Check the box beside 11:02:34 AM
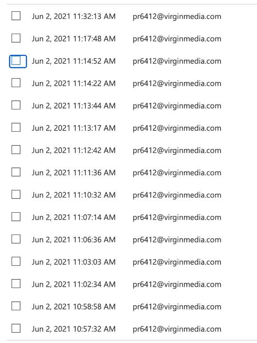The width and height of the screenshot is (257, 343). click(16, 284)
